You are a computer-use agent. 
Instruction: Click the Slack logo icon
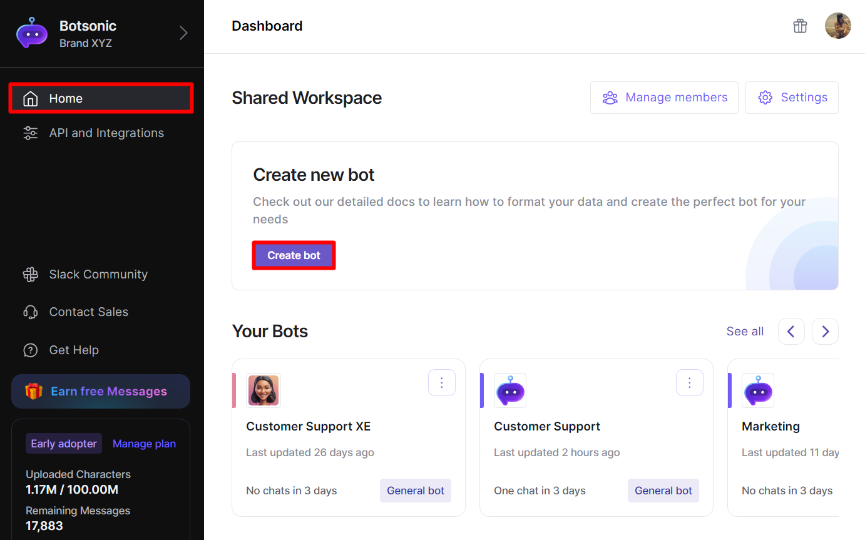coord(30,275)
